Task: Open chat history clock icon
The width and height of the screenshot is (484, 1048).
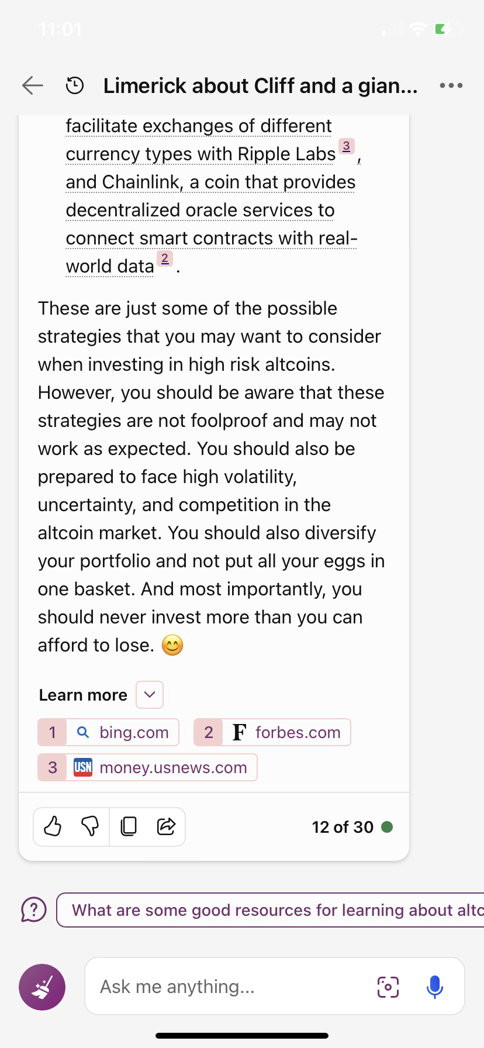Action: tap(74, 85)
